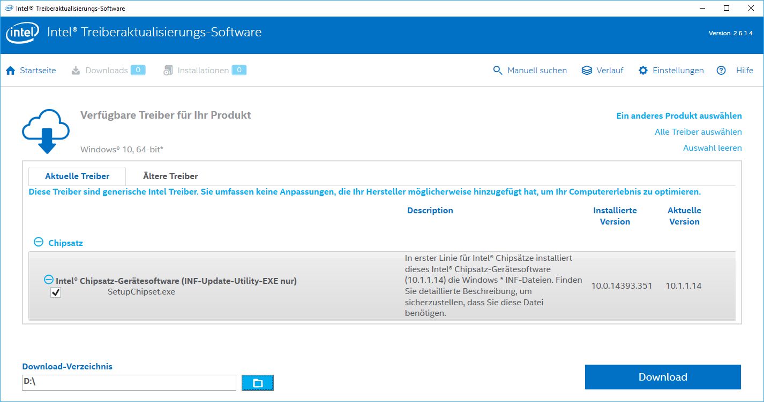Click the Intel logo in header
764x402 pixels.
pyautogui.click(x=23, y=34)
